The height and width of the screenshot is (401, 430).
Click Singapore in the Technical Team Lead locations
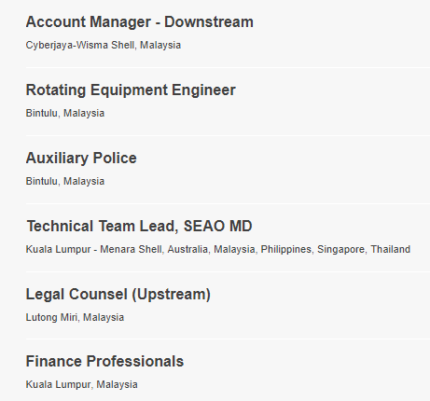[340, 250]
